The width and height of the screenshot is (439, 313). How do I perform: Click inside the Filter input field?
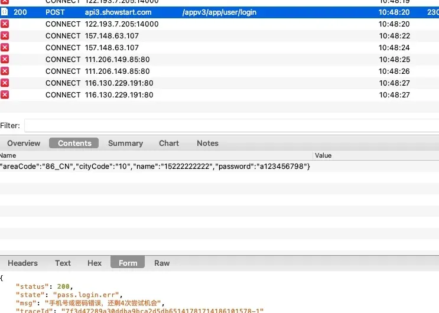coord(232,125)
